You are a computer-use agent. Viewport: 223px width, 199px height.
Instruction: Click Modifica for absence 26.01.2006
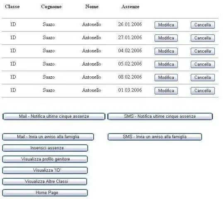coord(166,25)
